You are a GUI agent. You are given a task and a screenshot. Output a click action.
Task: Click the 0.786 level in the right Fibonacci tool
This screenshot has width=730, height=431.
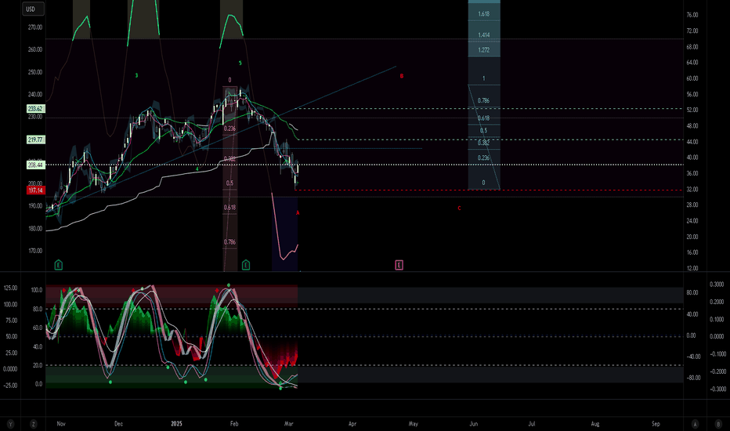[x=483, y=100]
